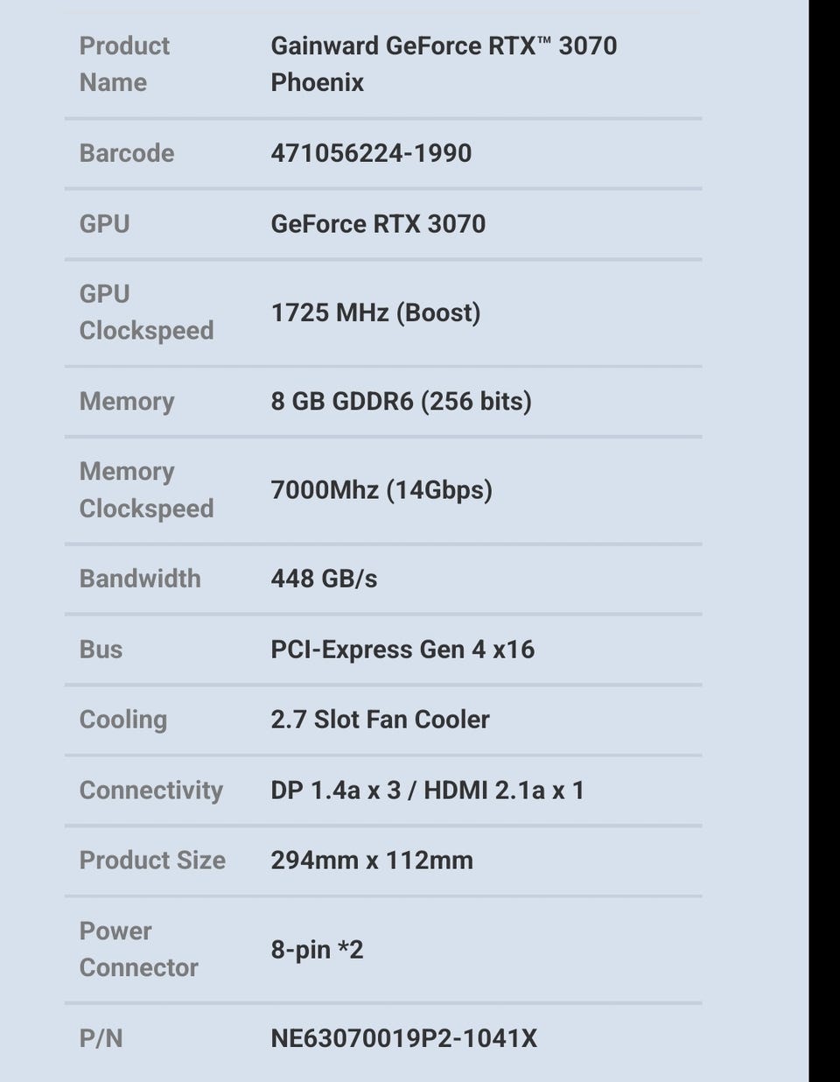Click the 2.7 Slot Fan Cooler text

coord(380,720)
